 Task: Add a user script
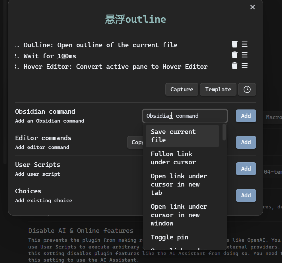tap(246, 169)
